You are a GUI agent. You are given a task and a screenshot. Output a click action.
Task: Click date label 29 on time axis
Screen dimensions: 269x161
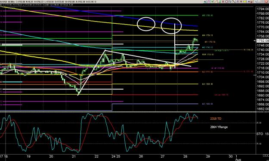pos(208,156)
